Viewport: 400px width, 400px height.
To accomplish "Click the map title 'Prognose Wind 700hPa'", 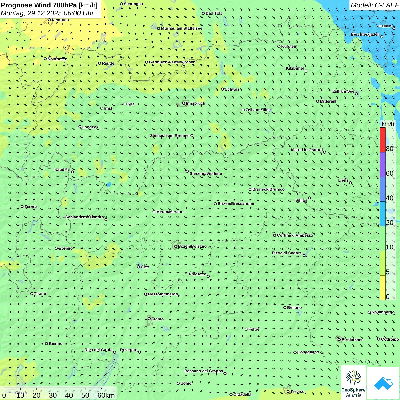I will 39,5.
